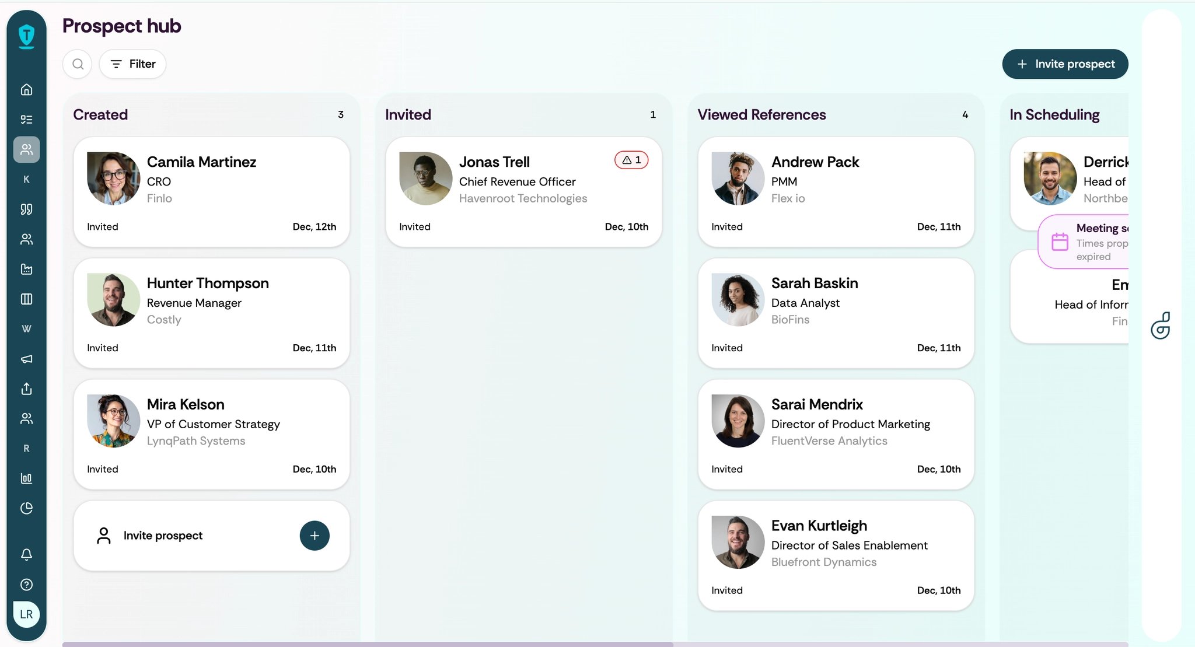This screenshot has height=647, width=1195.
Task: Select the highlighted prospects people icon
Action: (x=26, y=149)
